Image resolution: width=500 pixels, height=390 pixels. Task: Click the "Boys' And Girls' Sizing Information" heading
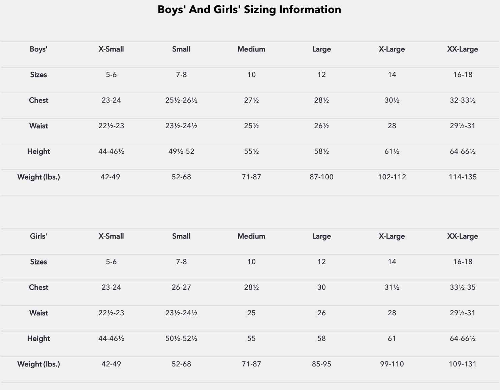coord(249,9)
